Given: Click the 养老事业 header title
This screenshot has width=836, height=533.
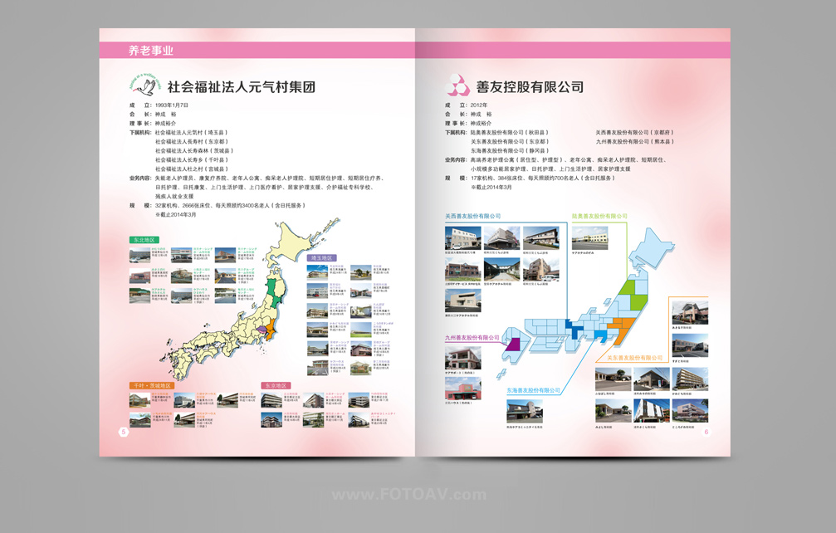Looking at the screenshot, I should [151, 51].
